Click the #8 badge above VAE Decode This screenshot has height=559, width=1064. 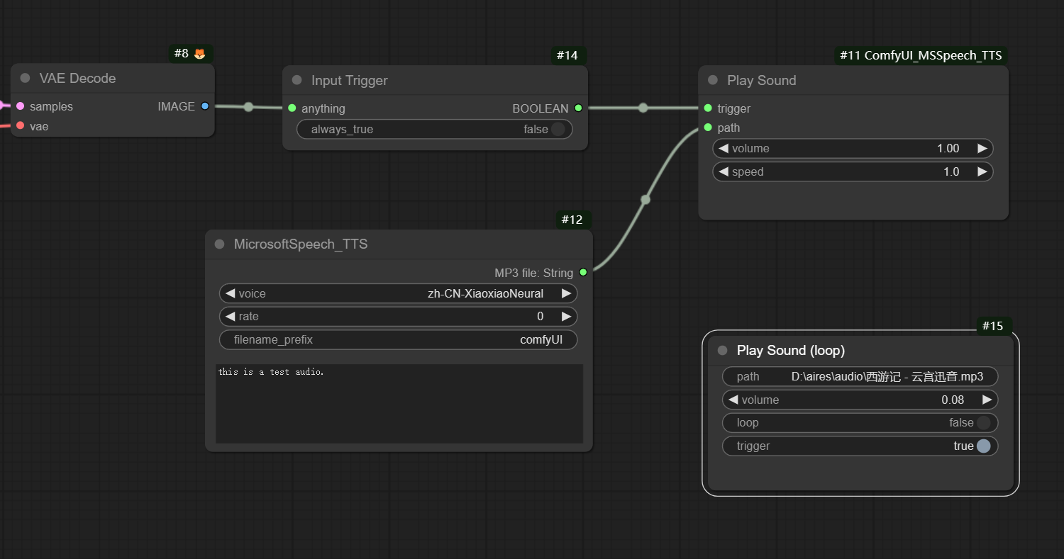[x=191, y=53]
